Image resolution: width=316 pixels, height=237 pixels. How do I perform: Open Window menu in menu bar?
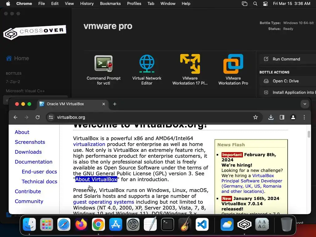[168, 4]
